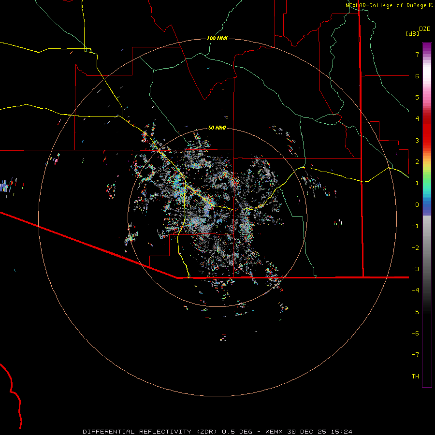This screenshot has height=435, width=435.
Task: Click the [dB] unit label
Action: (412, 34)
